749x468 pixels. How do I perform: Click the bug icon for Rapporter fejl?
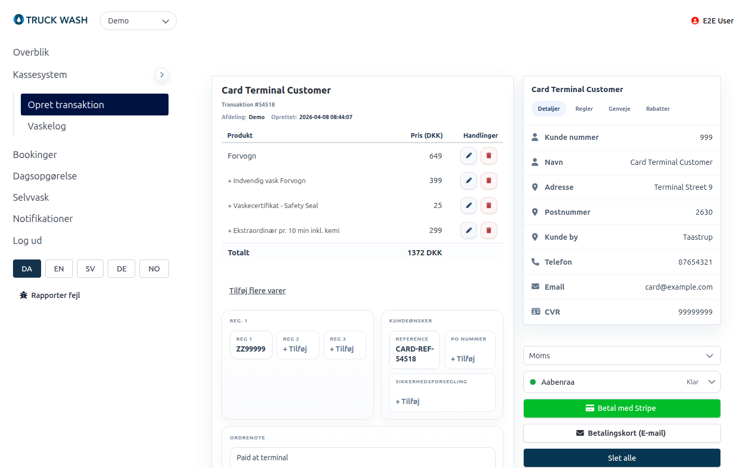(23, 295)
